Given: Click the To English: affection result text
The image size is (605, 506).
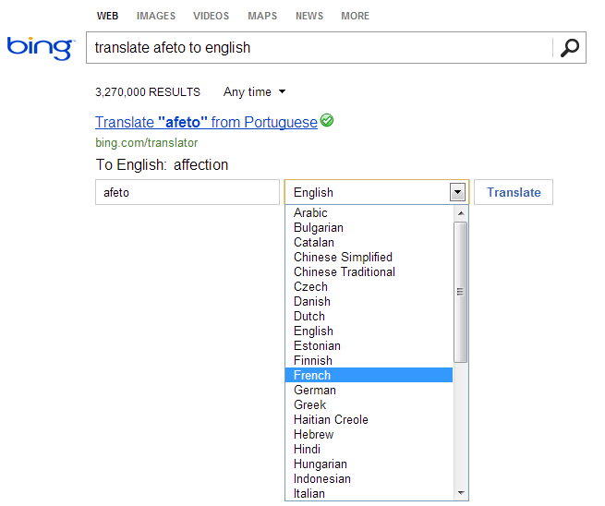Looking at the screenshot, I should [162, 164].
